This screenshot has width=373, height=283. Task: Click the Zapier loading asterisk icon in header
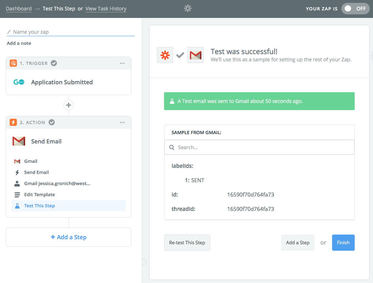tap(187, 8)
